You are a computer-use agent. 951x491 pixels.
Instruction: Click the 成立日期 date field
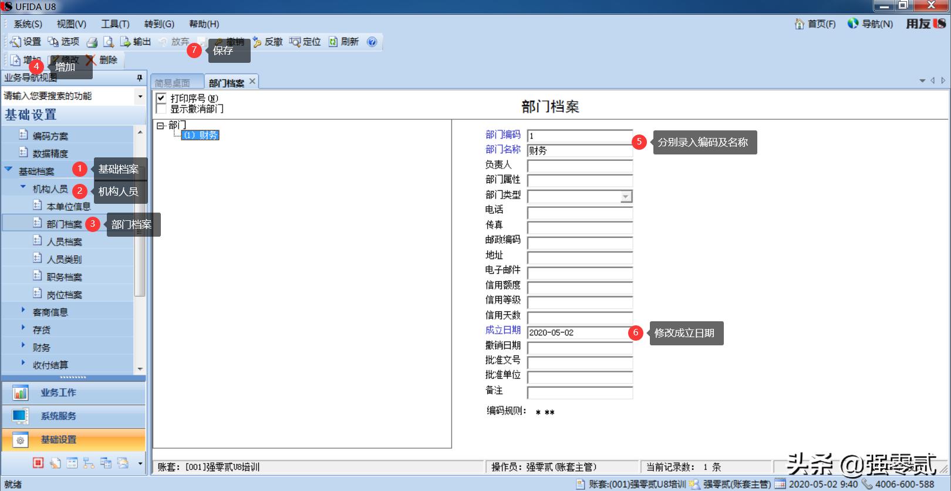(x=580, y=332)
